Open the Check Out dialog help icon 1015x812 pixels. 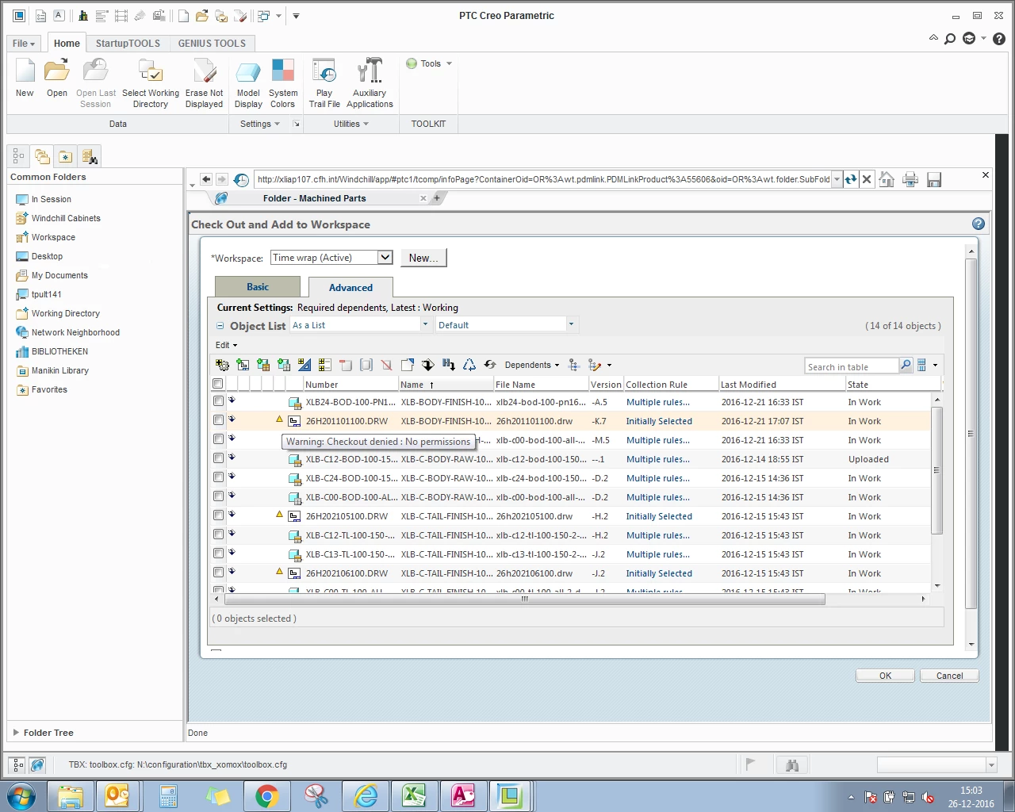tap(979, 224)
